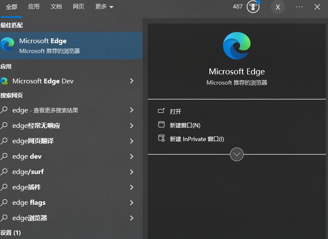This screenshot has height=239, width=328.
Task: Click the Microsoft Edge Dev app icon
Action: [x=4, y=81]
